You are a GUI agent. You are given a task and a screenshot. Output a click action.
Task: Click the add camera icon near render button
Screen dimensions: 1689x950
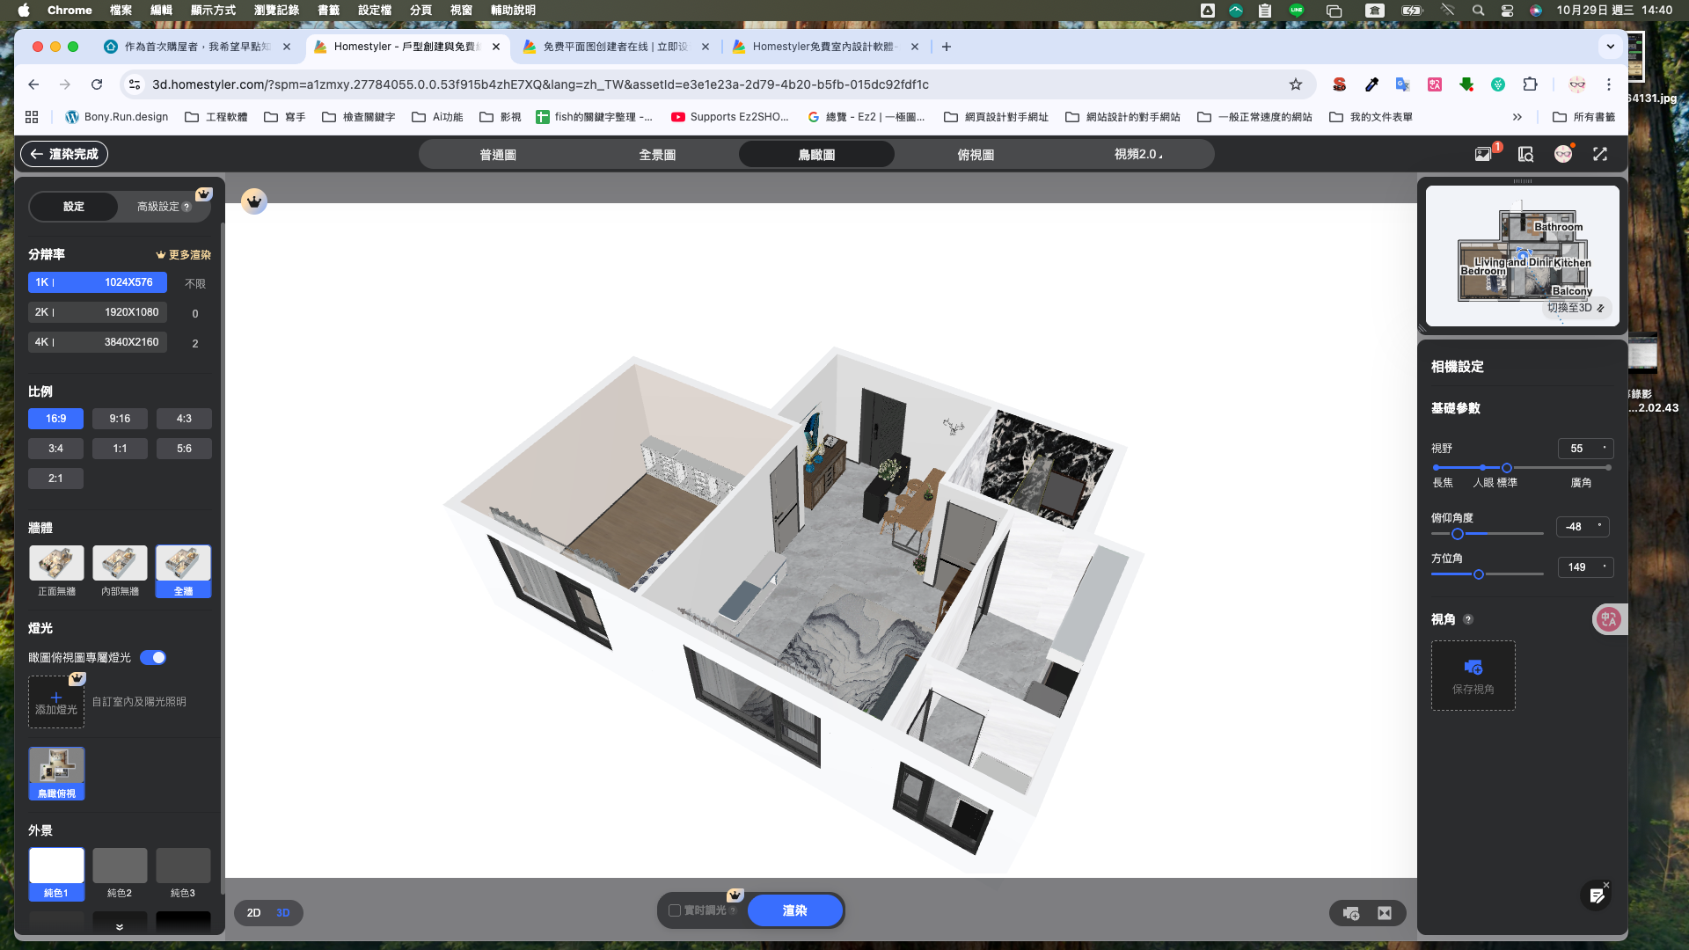coord(1349,913)
